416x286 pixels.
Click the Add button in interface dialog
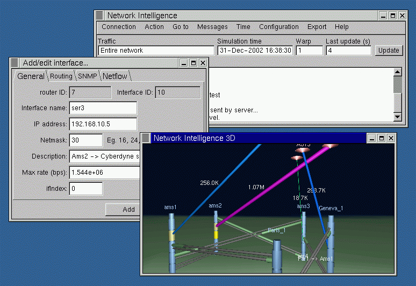click(123, 210)
